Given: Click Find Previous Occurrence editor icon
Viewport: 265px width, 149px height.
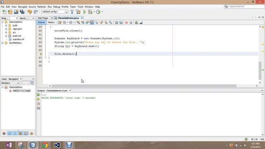Looking at the screenshot, I should point(83,22).
